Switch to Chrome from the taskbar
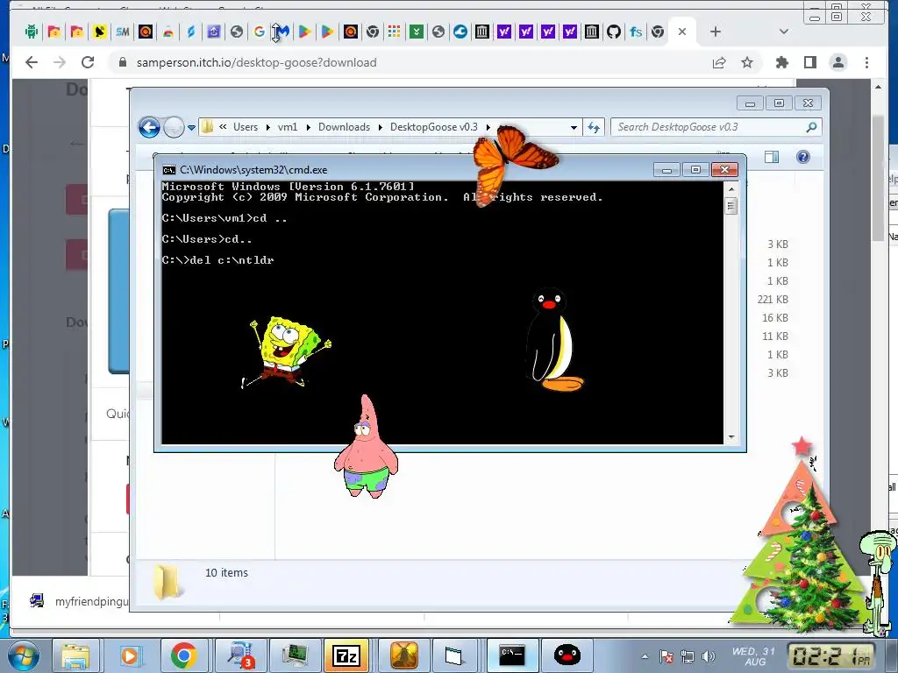Viewport: 898px width, 673px height. (183, 655)
